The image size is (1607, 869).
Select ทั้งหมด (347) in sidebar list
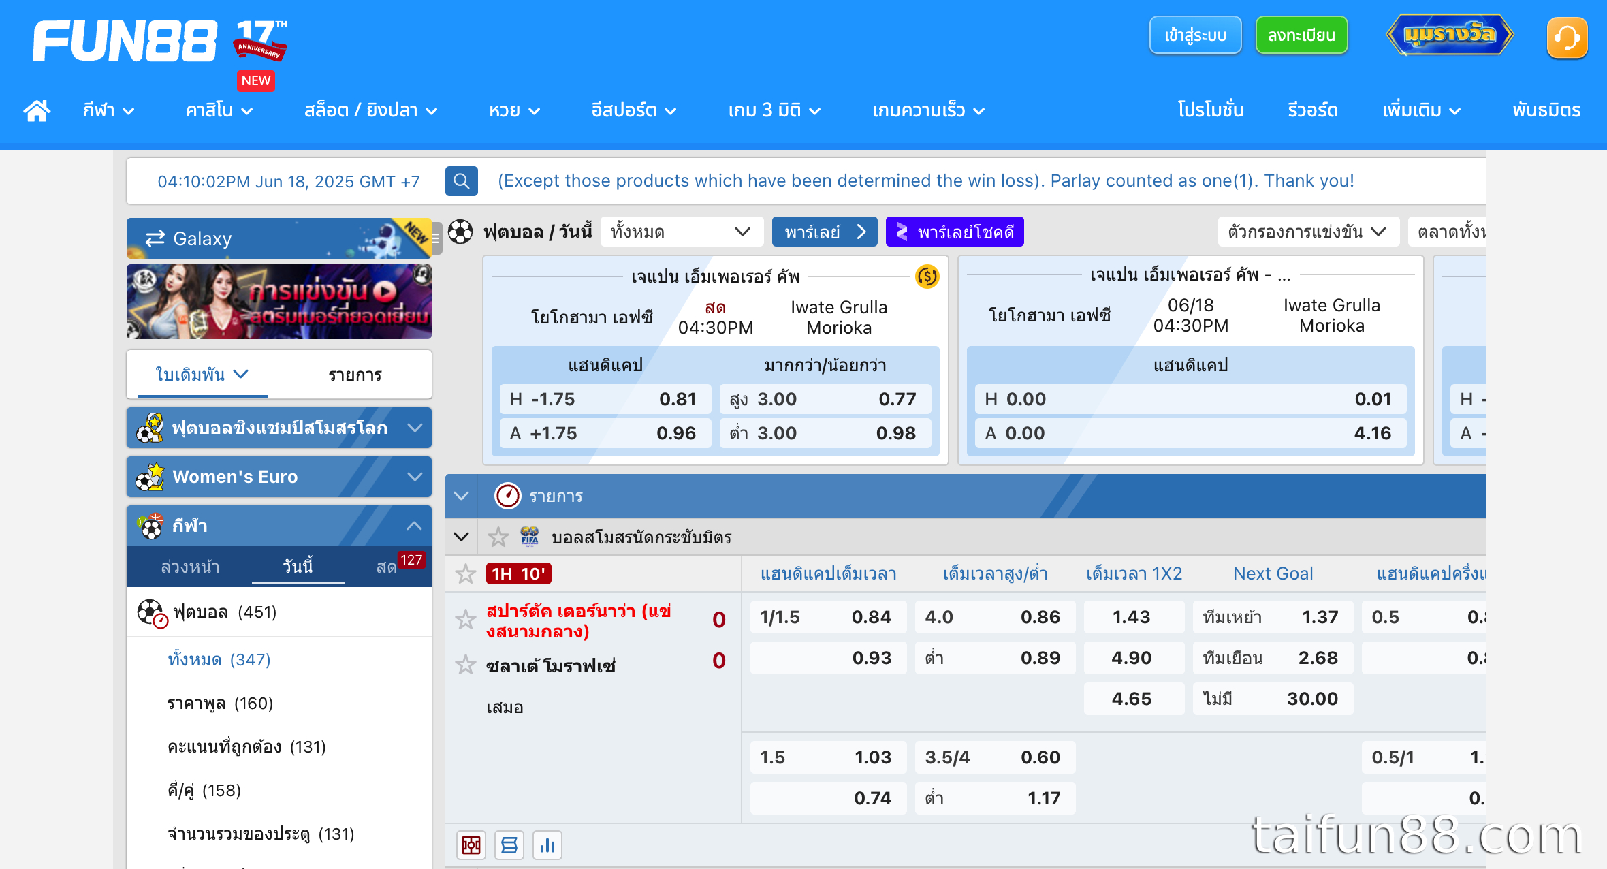point(219,659)
